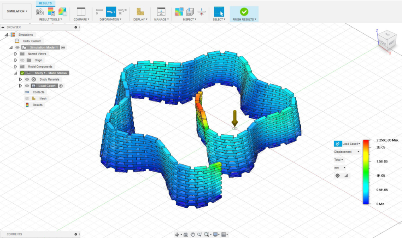Select Results in the browser tree
Screen dimensions: 402x239
tap(37, 105)
